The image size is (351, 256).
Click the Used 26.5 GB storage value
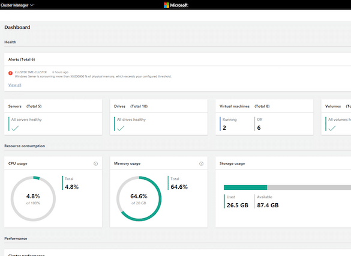click(238, 205)
